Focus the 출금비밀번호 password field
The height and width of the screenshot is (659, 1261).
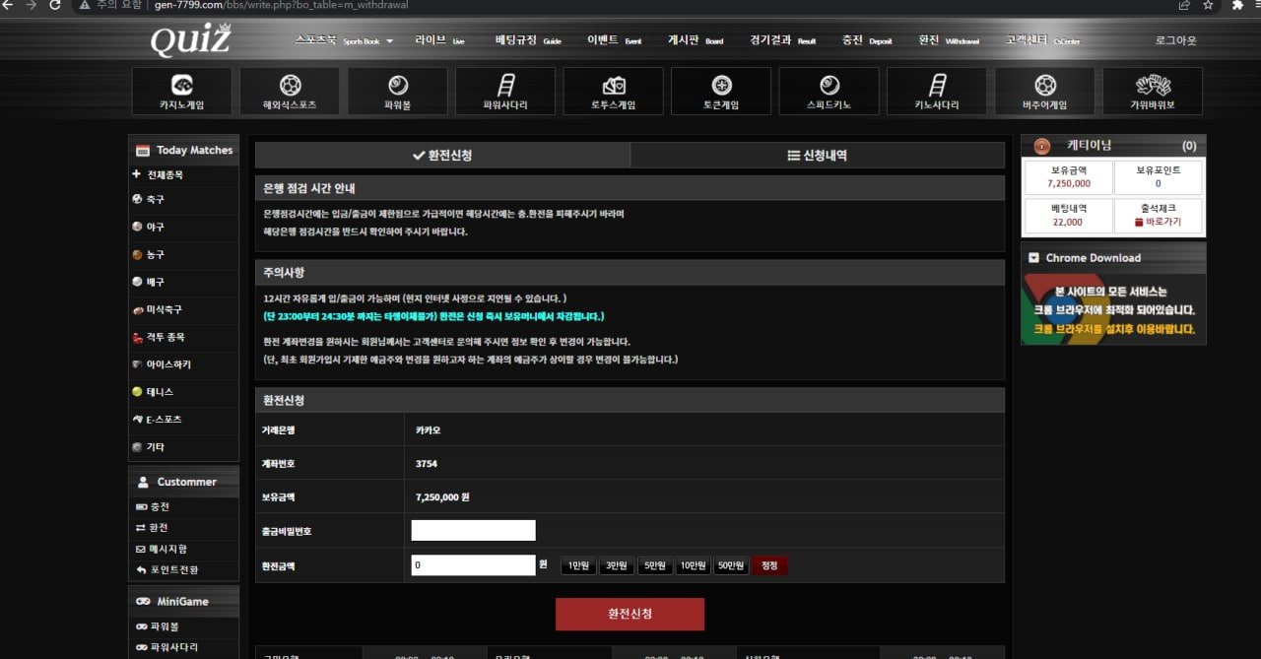click(x=473, y=531)
